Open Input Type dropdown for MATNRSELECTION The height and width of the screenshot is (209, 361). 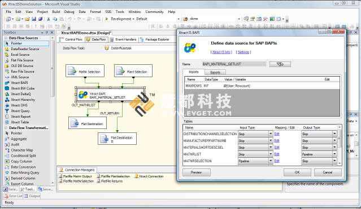[271, 161]
